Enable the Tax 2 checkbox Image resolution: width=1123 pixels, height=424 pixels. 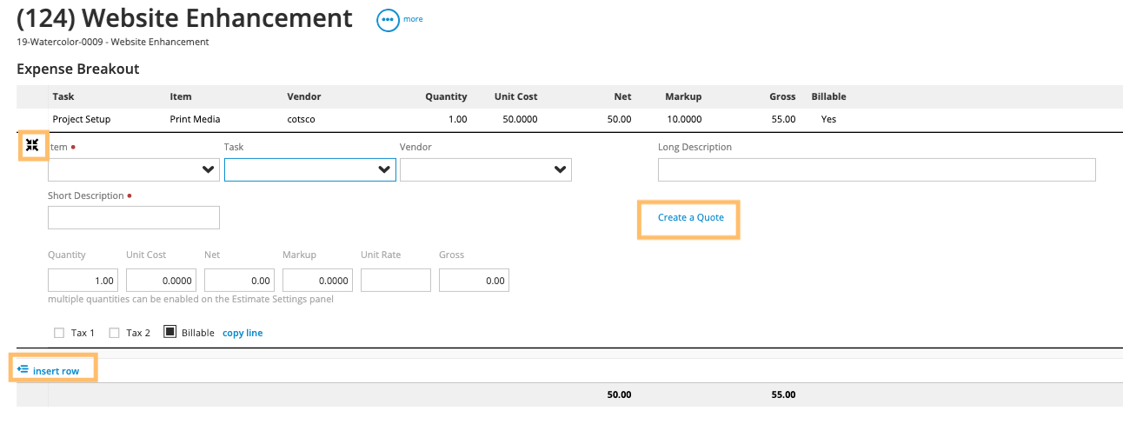point(114,333)
